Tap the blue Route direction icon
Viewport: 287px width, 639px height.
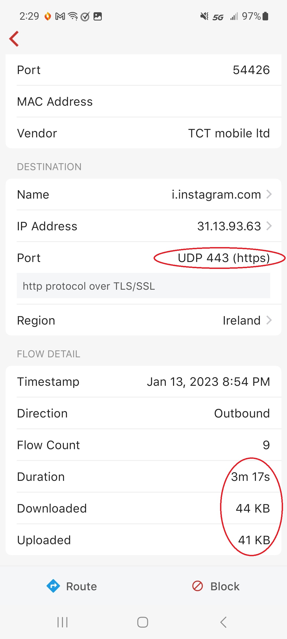pyautogui.click(x=53, y=586)
